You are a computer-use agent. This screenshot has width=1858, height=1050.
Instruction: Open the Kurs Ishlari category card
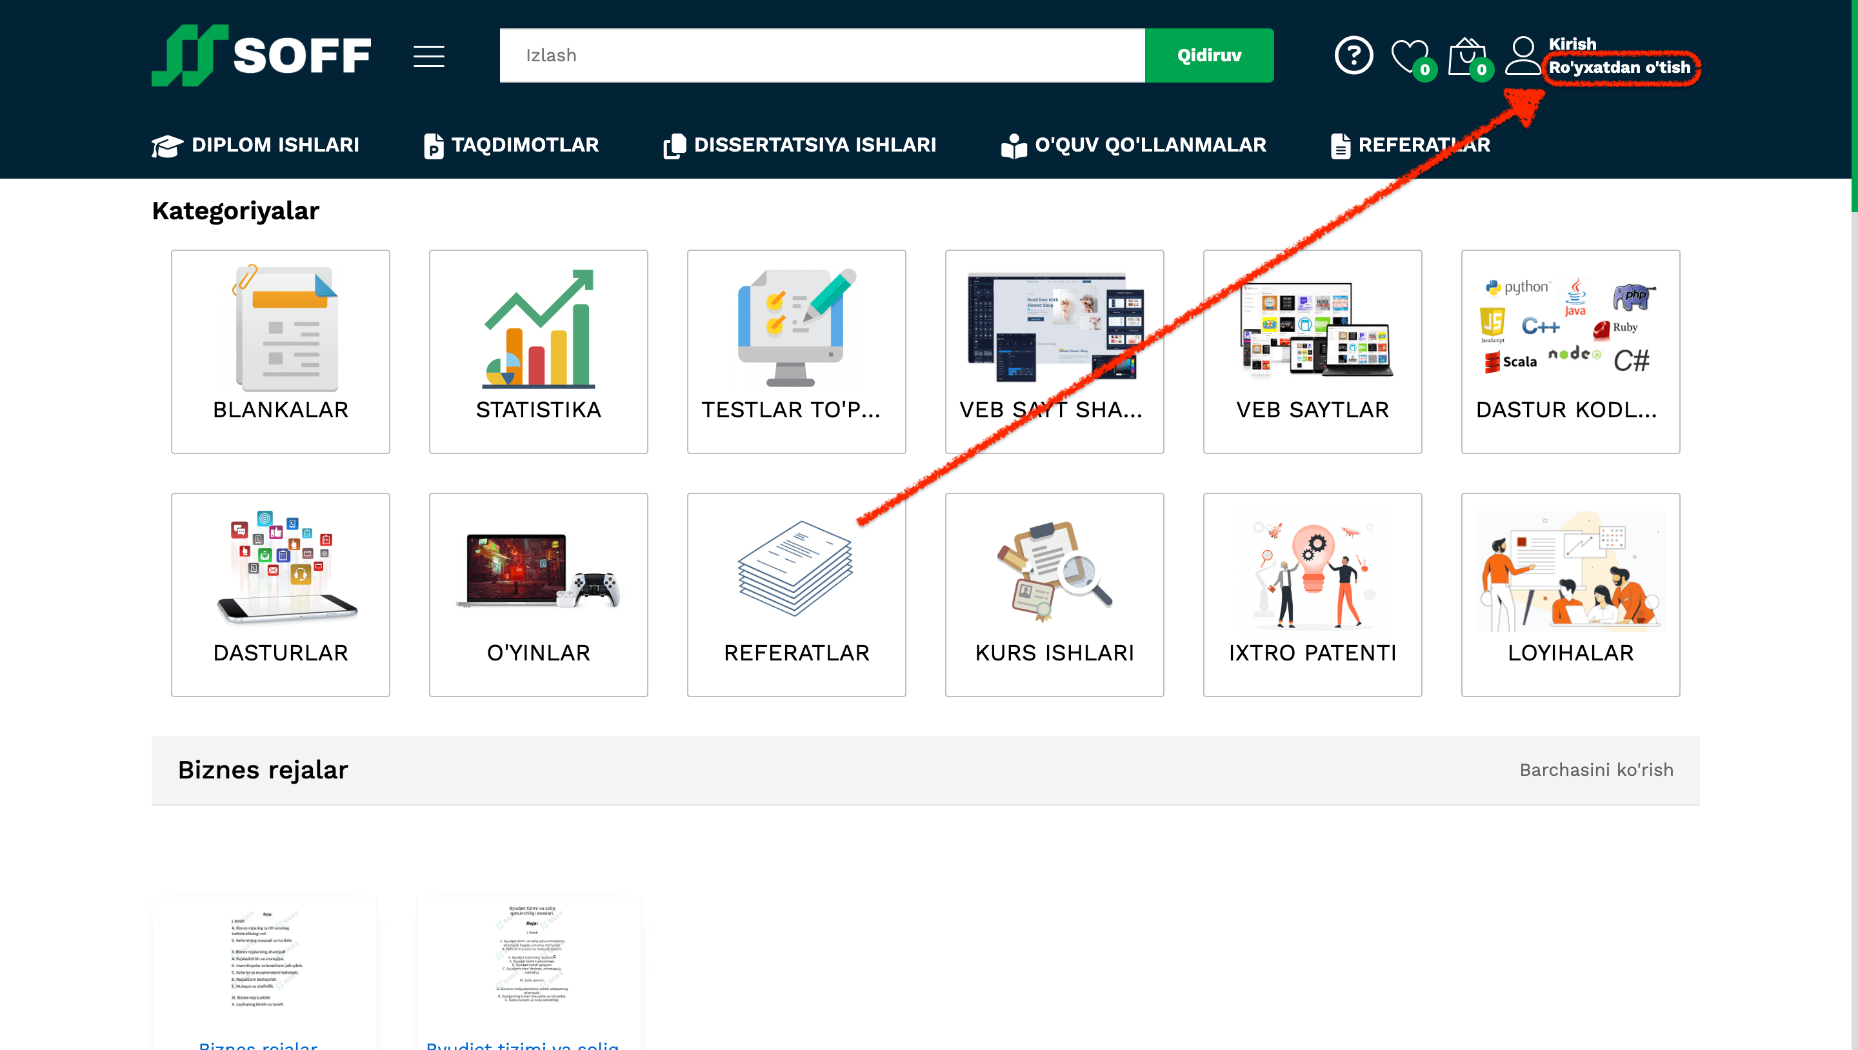[x=1054, y=594]
